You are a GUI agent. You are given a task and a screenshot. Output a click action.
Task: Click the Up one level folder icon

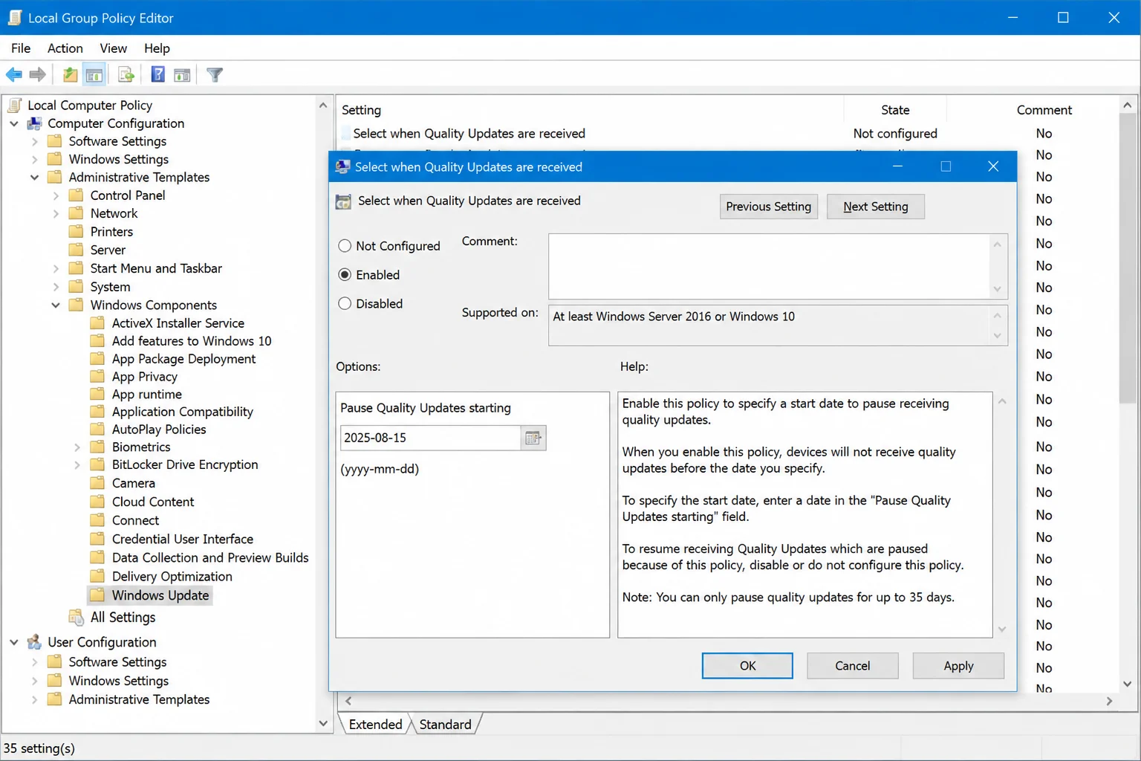pos(70,74)
